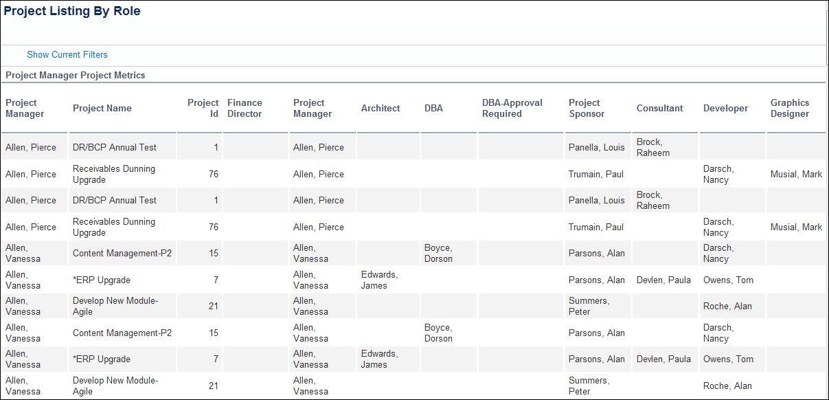Click the DBA column header

click(433, 109)
